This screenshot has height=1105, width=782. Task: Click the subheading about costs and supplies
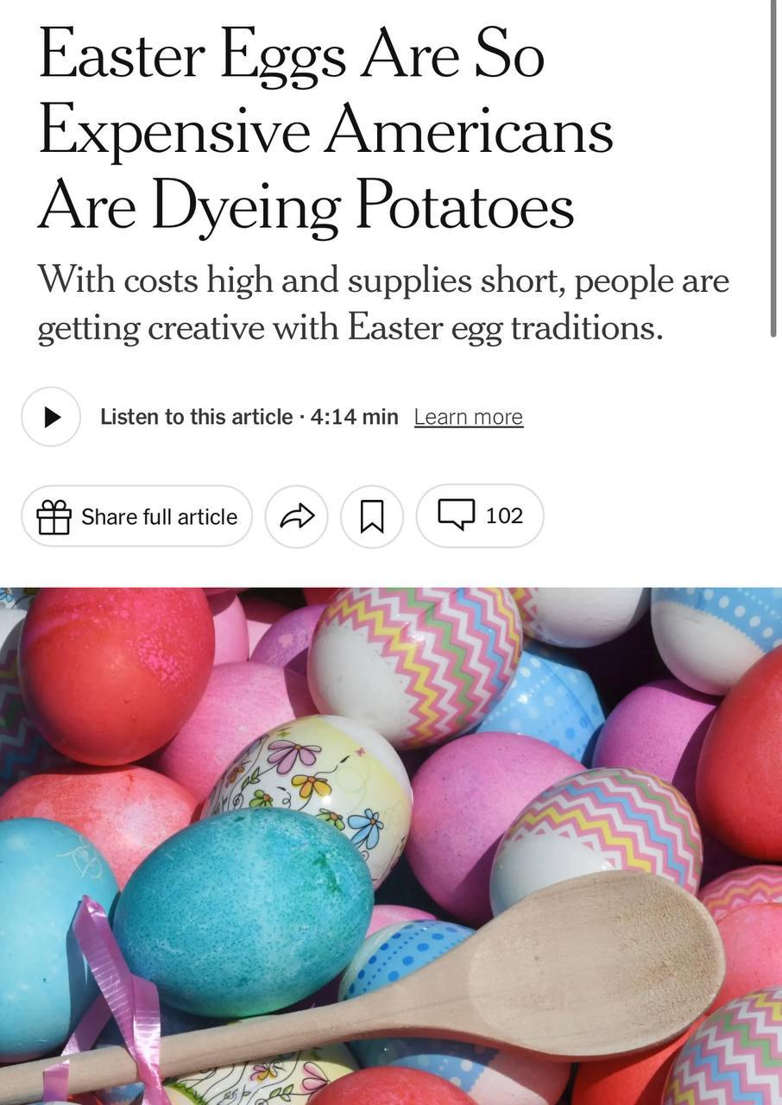pyautogui.click(x=382, y=303)
